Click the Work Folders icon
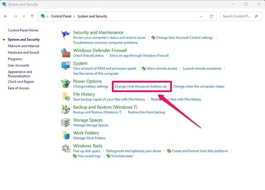Screen dimensions: 265x190 [66, 135]
